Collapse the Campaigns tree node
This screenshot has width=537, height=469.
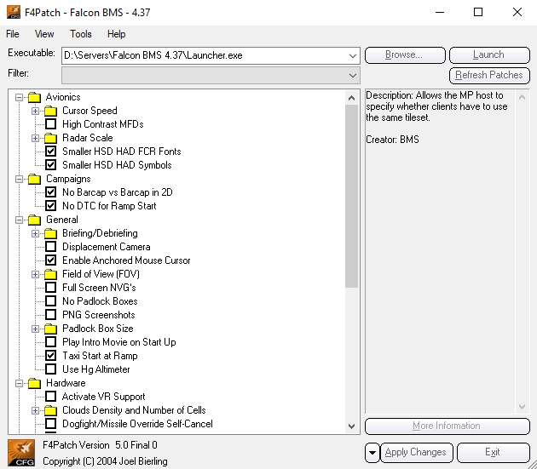(x=19, y=180)
